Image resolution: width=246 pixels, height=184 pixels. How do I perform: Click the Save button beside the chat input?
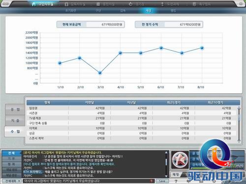162,181
